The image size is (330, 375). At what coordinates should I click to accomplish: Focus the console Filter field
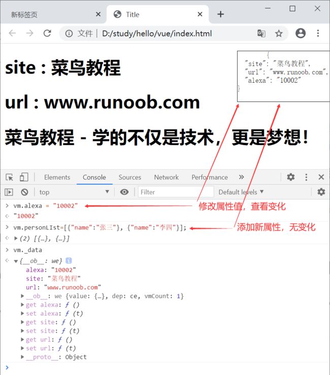pyautogui.click(x=176, y=192)
